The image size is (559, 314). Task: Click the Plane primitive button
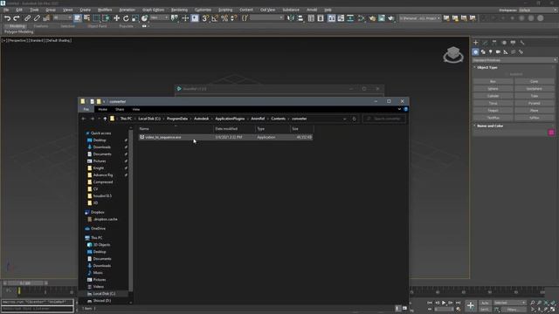click(x=535, y=111)
